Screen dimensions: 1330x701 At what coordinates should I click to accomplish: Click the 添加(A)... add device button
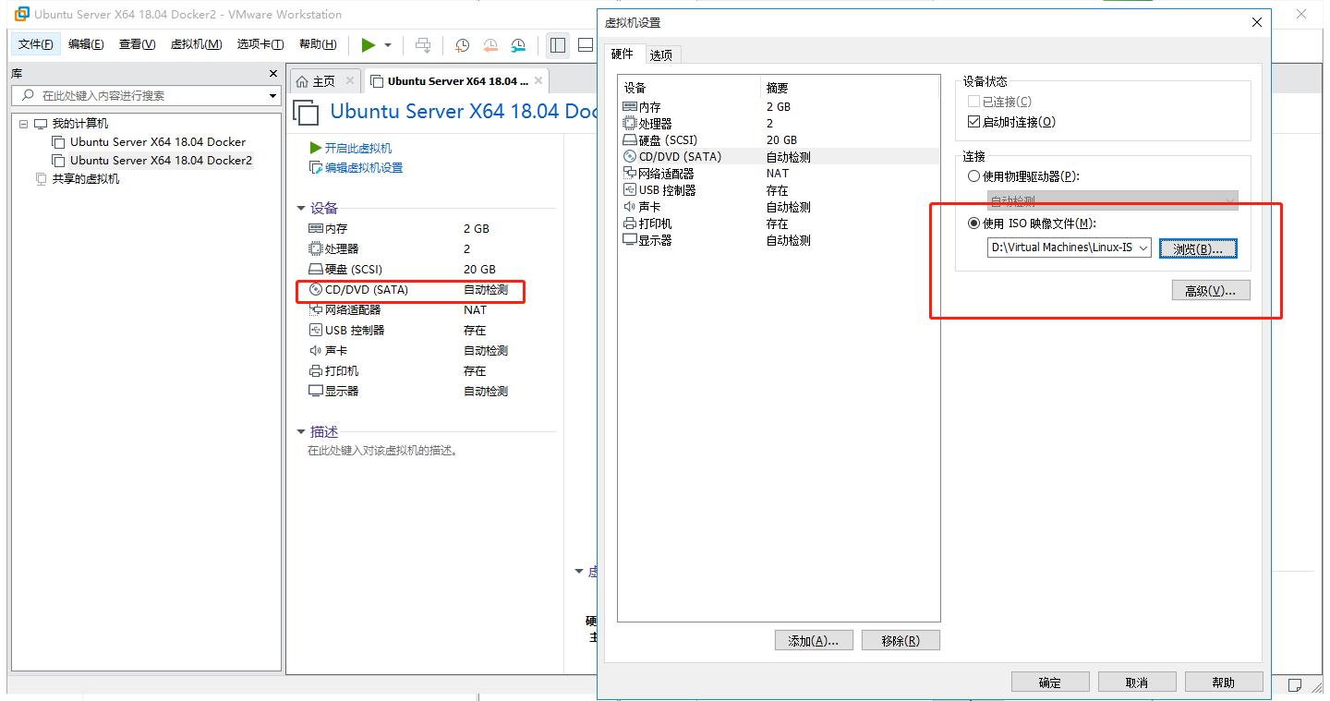813,641
